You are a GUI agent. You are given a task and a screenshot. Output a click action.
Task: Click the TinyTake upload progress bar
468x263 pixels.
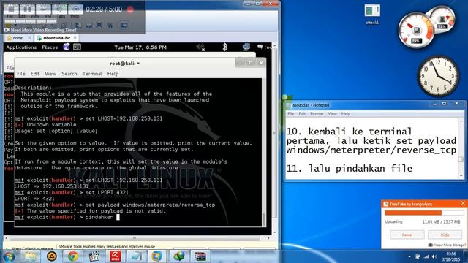pyautogui.click(x=424, y=213)
